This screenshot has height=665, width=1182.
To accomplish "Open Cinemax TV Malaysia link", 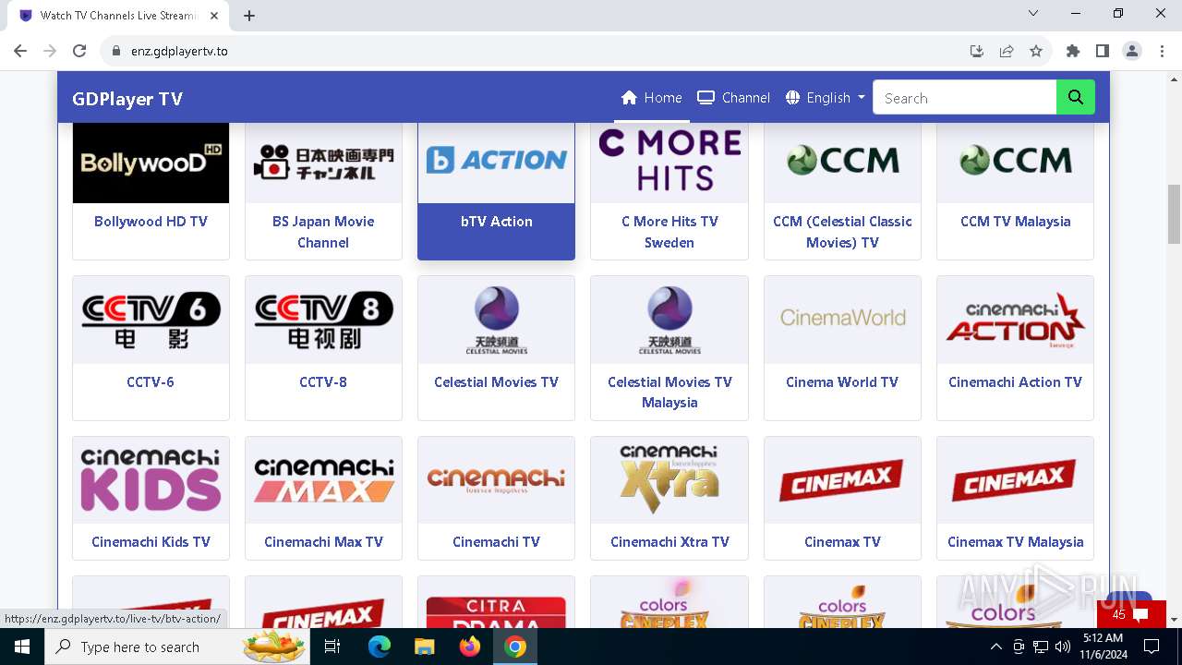I will (1016, 542).
